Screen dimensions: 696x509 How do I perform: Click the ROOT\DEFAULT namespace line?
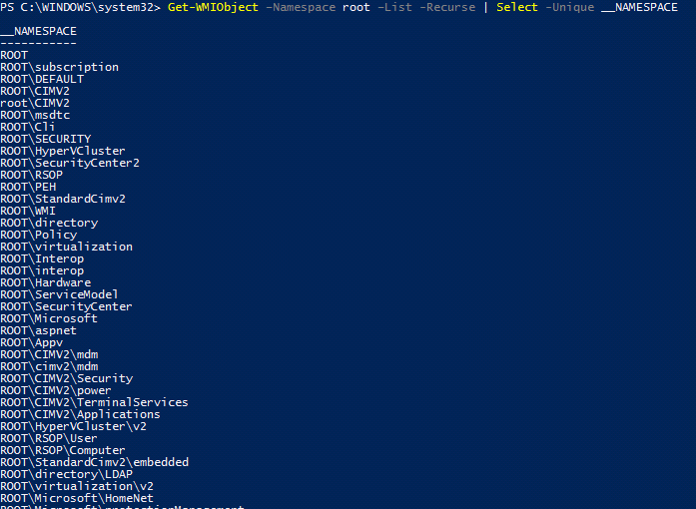(42, 80)
